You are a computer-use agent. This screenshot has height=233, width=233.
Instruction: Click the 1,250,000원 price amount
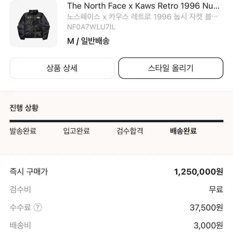pyautogui.click(x=199, y=172)
